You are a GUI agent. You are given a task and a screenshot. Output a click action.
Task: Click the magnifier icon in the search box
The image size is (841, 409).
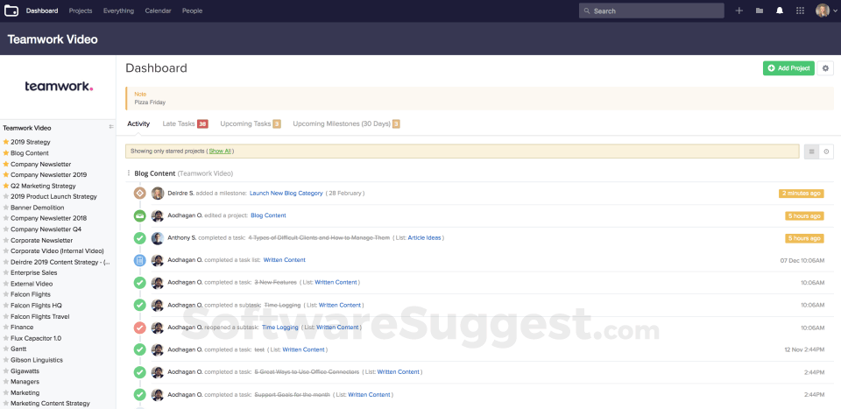[587, 11]
